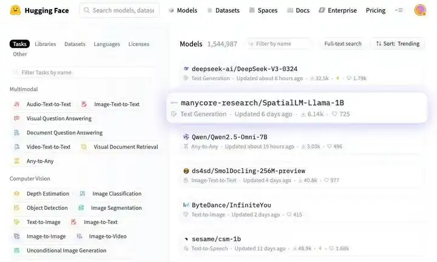The height and width of the screenshot is (262, 437).
Task: Click the Text-to-Image task icon
Action: (17, 222)
